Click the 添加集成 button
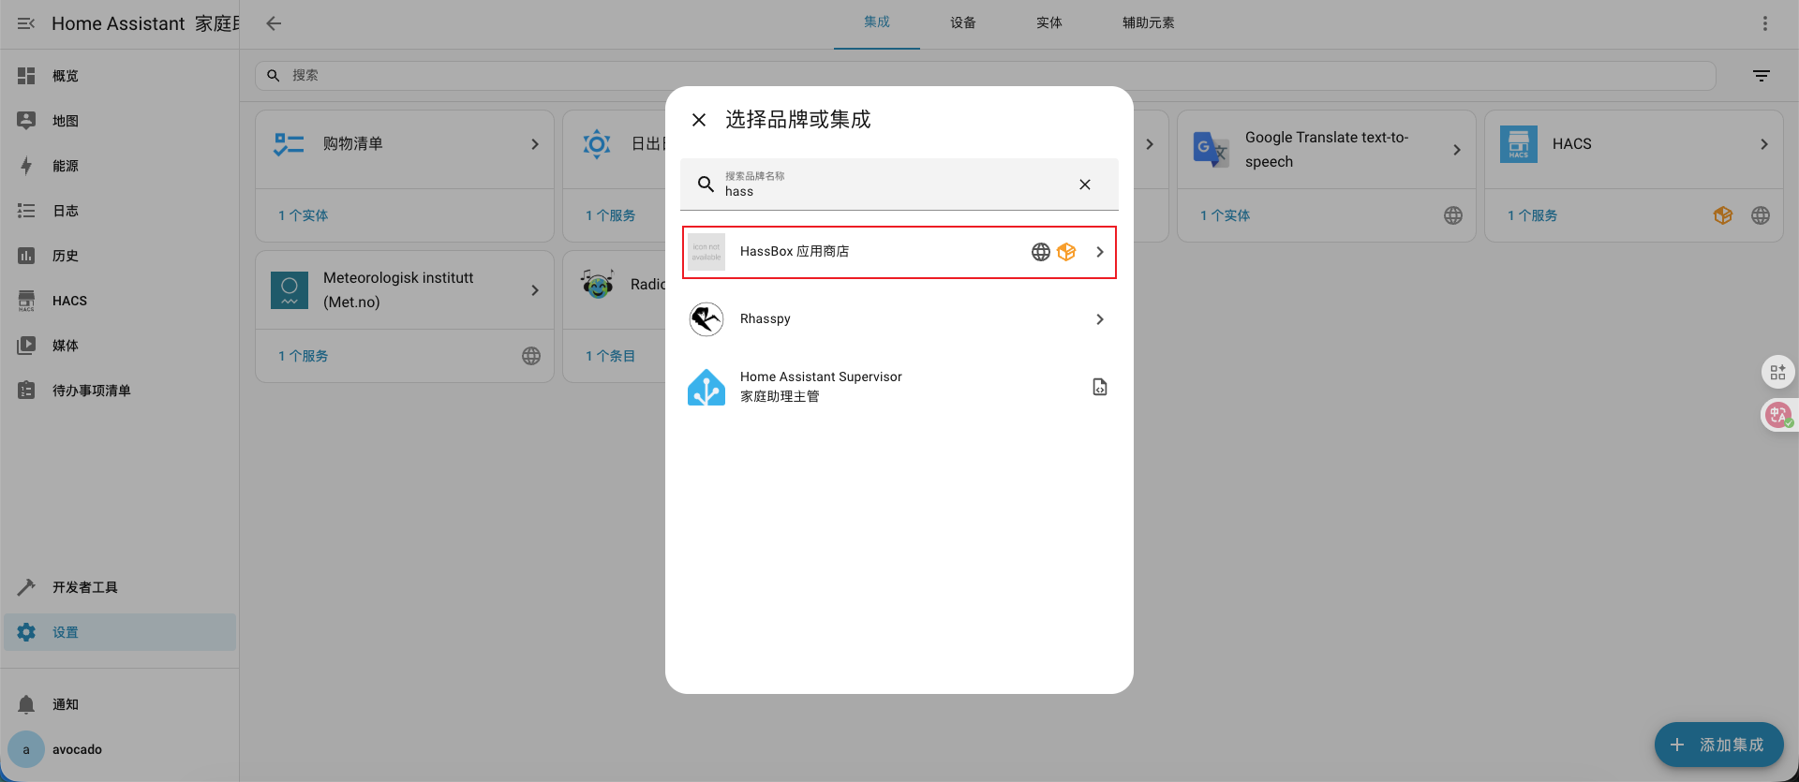1799x782 pixels. tap(1718, 745)
